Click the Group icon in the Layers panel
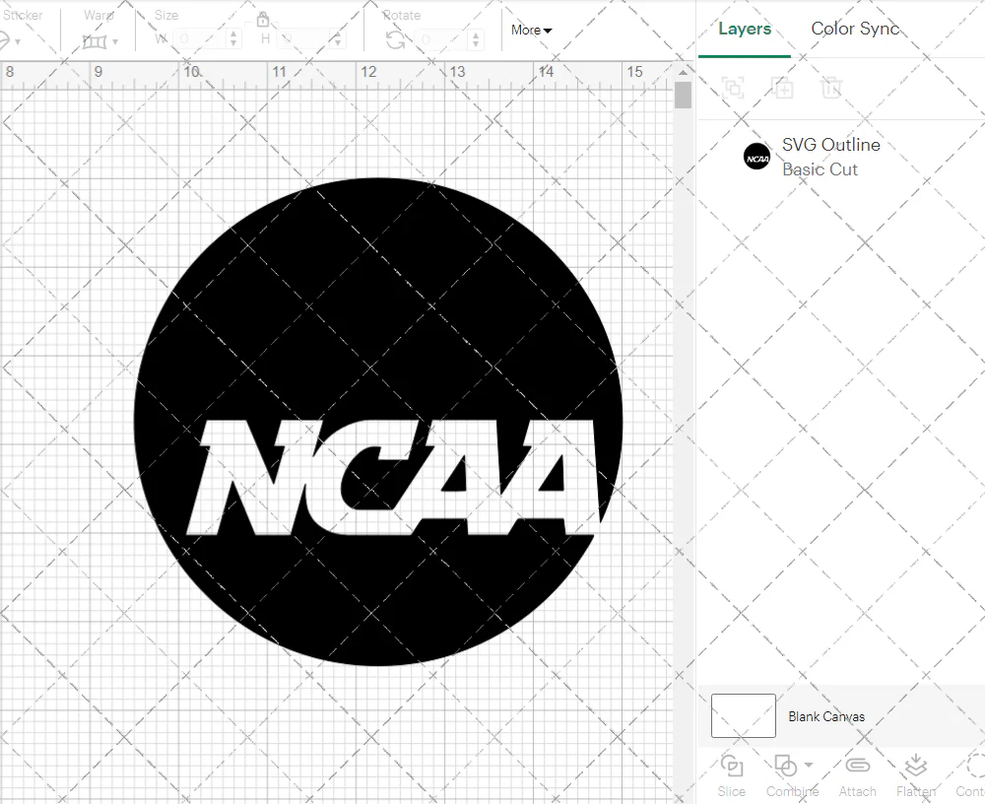This screenshot has width=985, height=804. [732, 88]
